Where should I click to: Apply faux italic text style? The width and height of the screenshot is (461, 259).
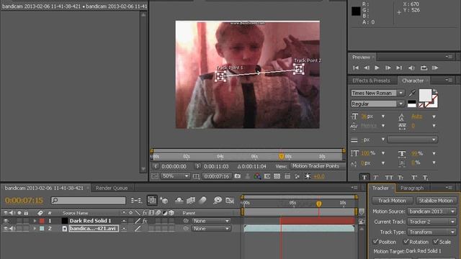[376, 178]
